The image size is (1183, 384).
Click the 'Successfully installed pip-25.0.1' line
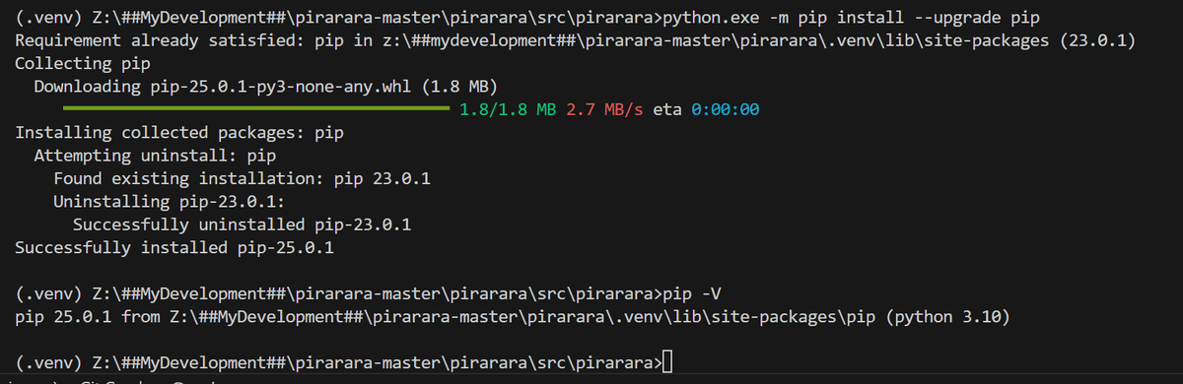(174, 248)
